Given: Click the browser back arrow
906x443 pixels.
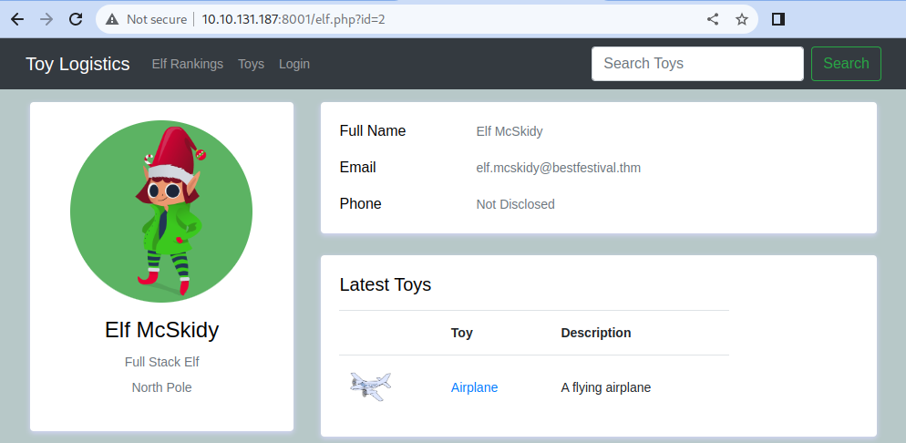Looking at the screenshot, I should (17, 19).
